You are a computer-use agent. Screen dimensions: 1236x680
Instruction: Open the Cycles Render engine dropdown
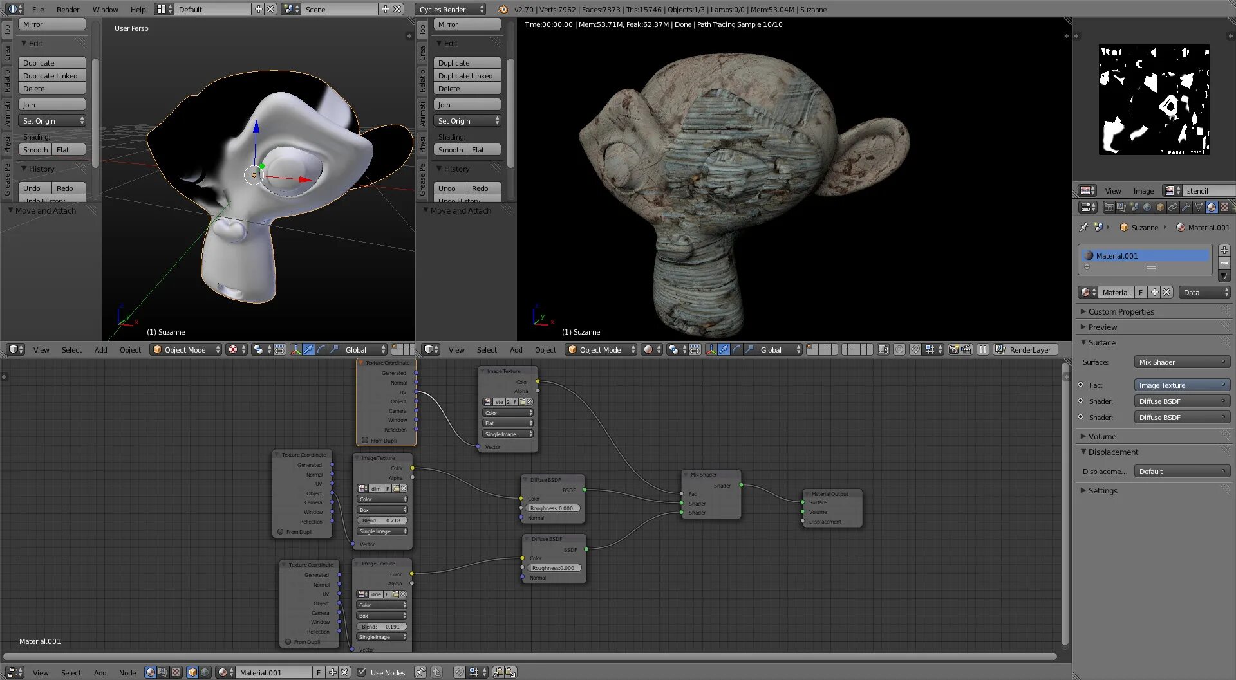point(451,9)
